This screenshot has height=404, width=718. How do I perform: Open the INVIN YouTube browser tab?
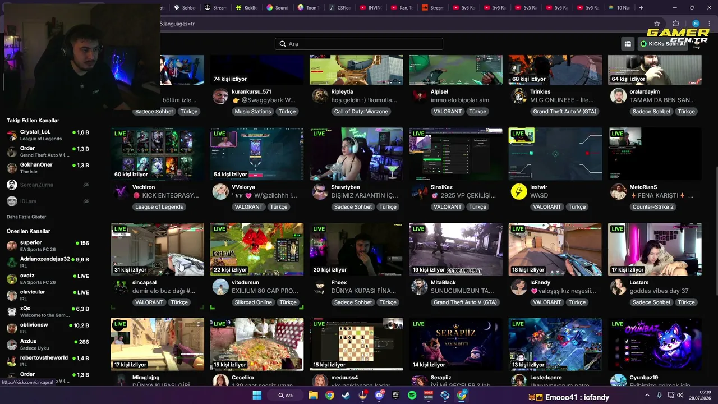[370, 8]
